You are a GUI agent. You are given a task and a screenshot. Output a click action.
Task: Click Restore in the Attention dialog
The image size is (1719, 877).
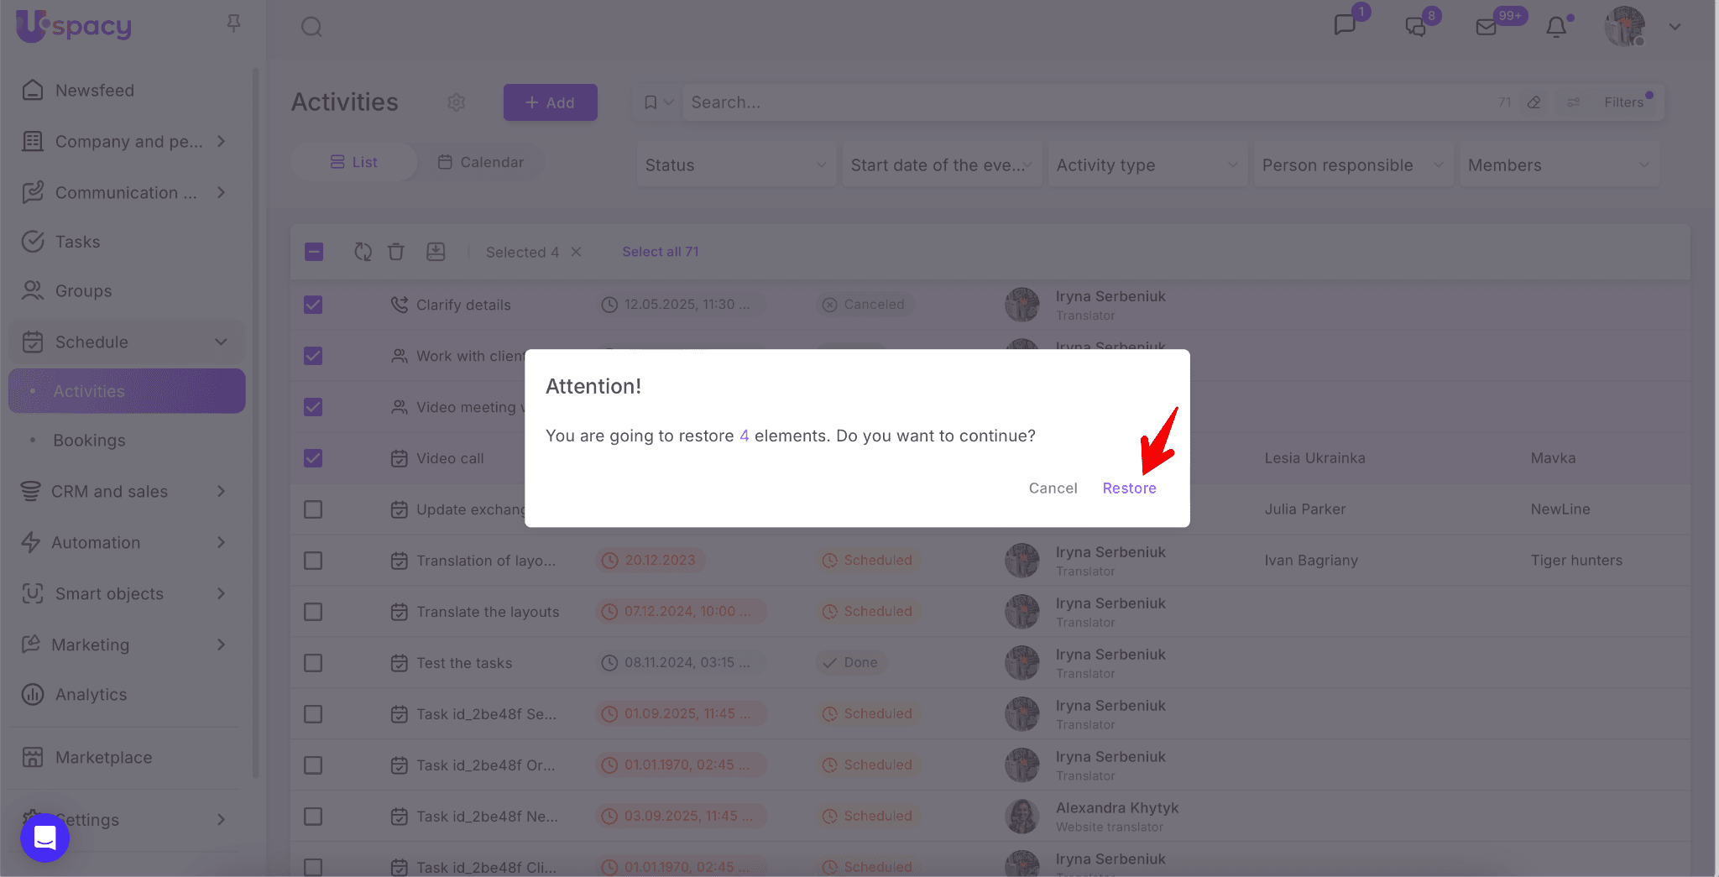tap(1129, 488)
